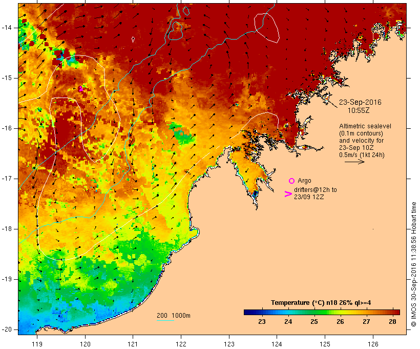The image size is (420, 349).
Task: Click the longitude axis label 124
Action: (x=277, y=344)
